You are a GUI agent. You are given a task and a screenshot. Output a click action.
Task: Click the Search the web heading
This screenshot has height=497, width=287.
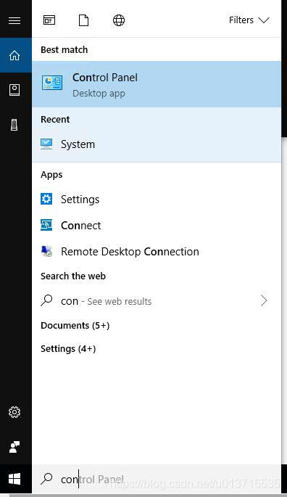point(73,276)
